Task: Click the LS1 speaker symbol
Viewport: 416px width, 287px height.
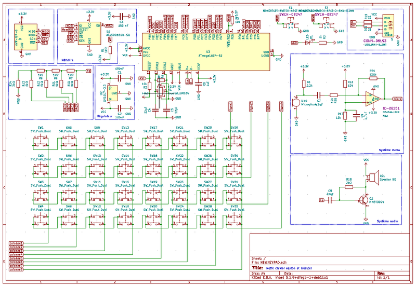Action: tap(372, 178)
